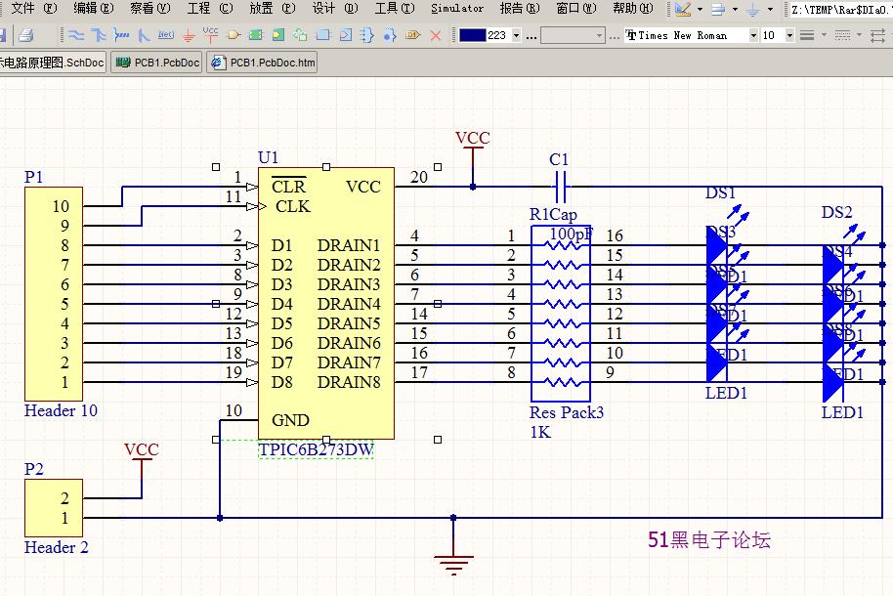Open the Utility drawing tools icon
This screenshot has height=596, width=893.
(682, 9)
